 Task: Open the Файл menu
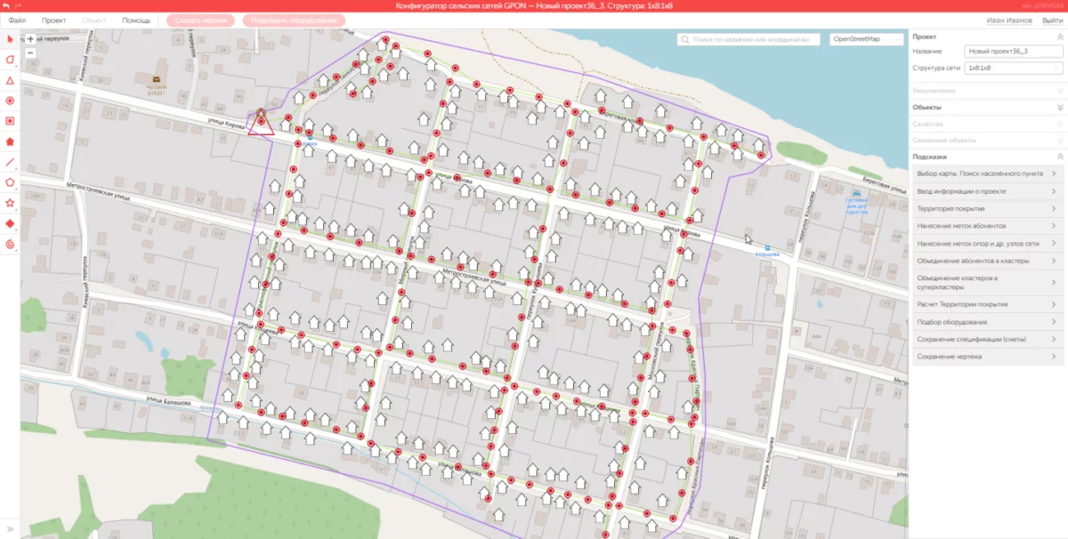pos(17,20)
